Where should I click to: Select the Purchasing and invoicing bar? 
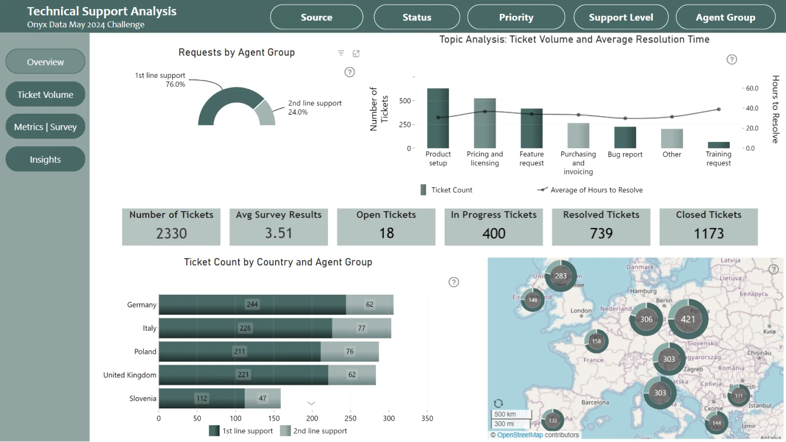(x=578, y=135)
